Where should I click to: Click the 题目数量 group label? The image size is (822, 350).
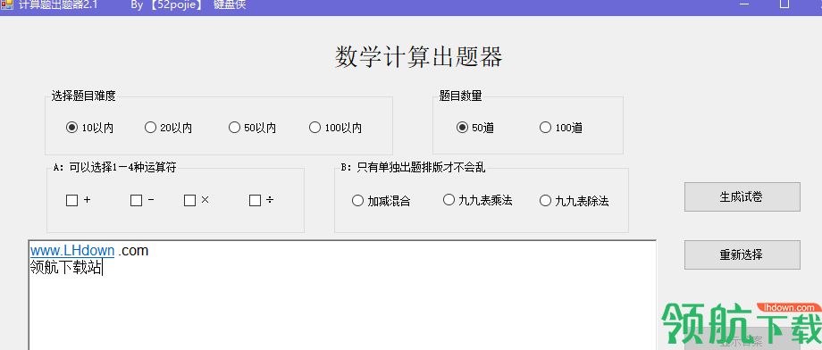coord(460,96)
